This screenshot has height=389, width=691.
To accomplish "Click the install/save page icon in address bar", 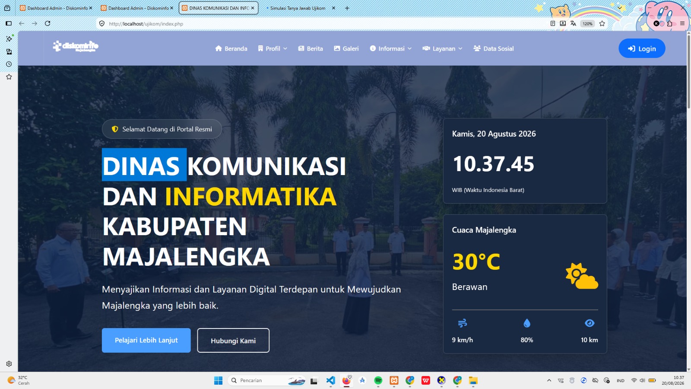I will (x=563, y=24).
